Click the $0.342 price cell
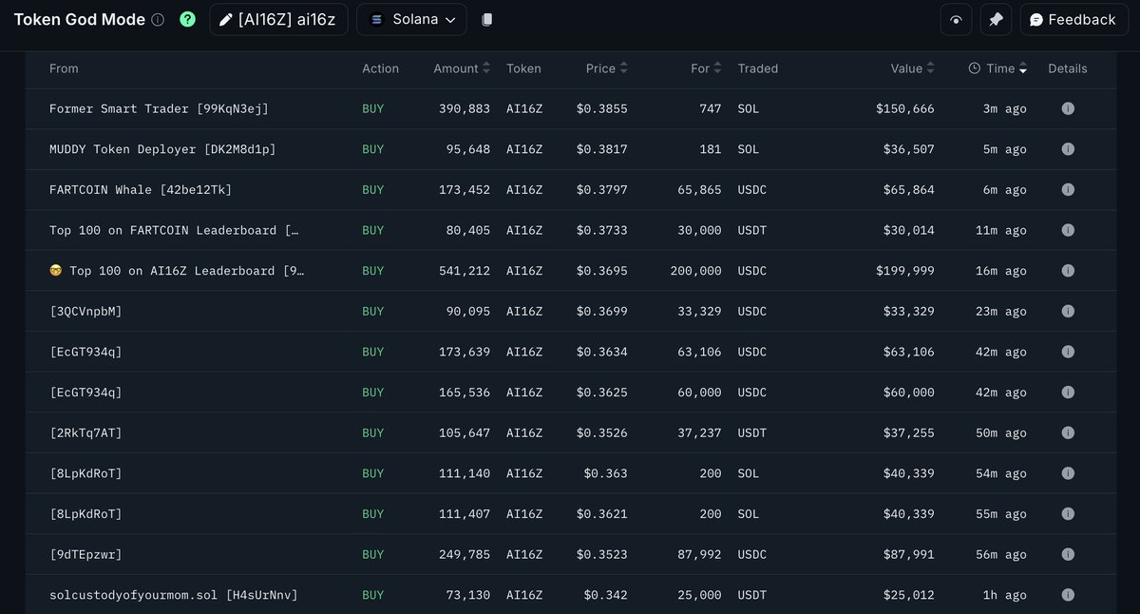 click(x=606, y=594)
